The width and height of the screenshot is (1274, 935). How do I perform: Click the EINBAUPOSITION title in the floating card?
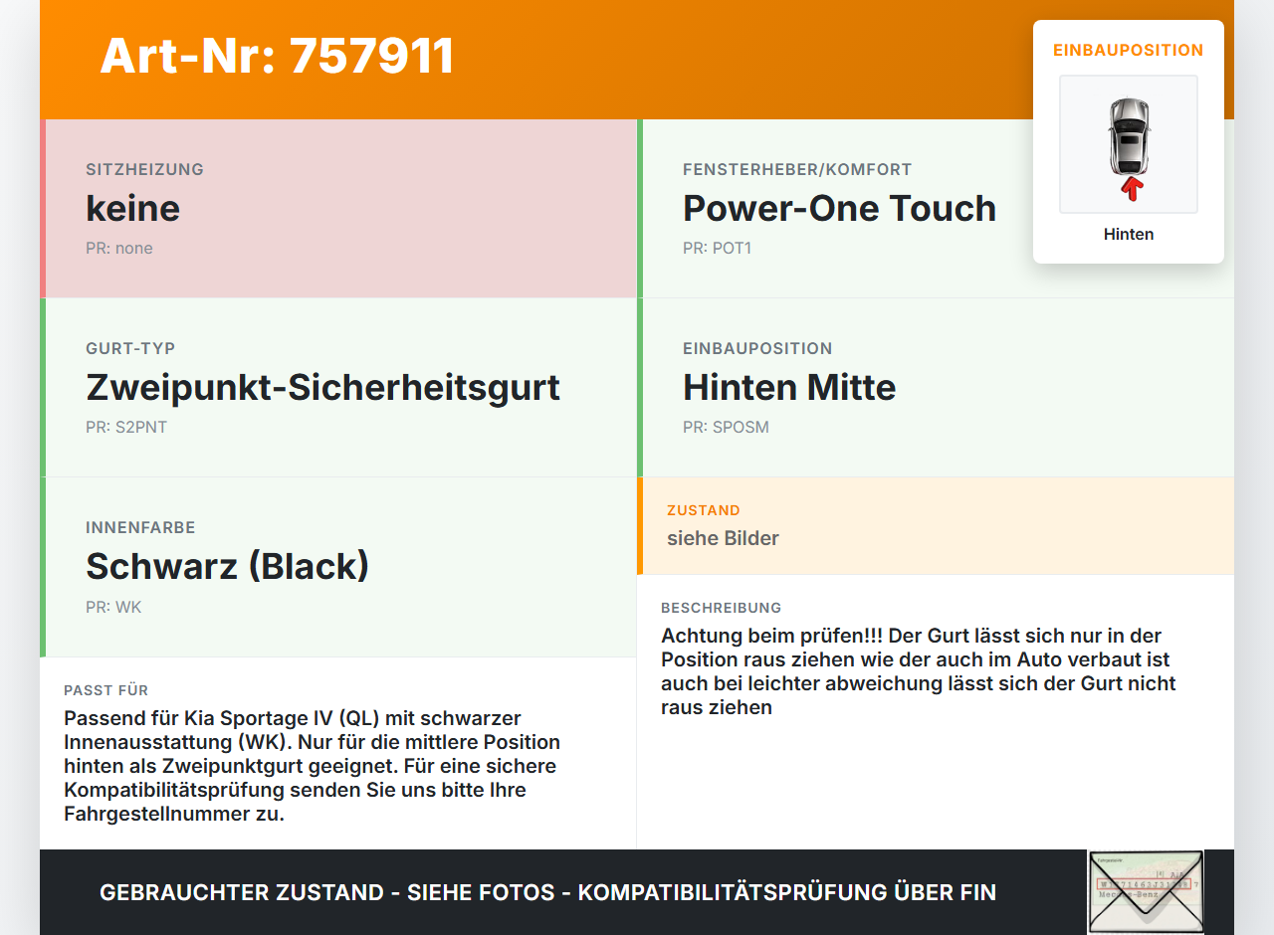(x=1129, y=50)
